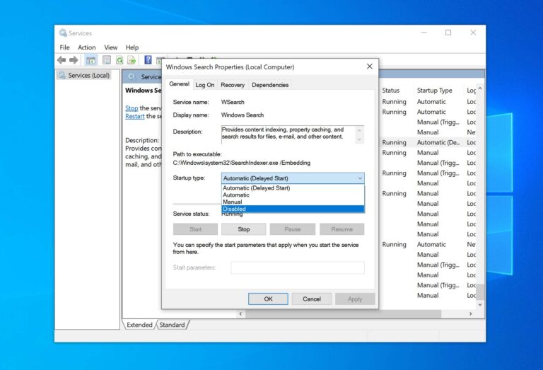This screenshot has height=370, width=543.
Task: Open Properties toolbar icon in Services window
Action: coord(107,60)
